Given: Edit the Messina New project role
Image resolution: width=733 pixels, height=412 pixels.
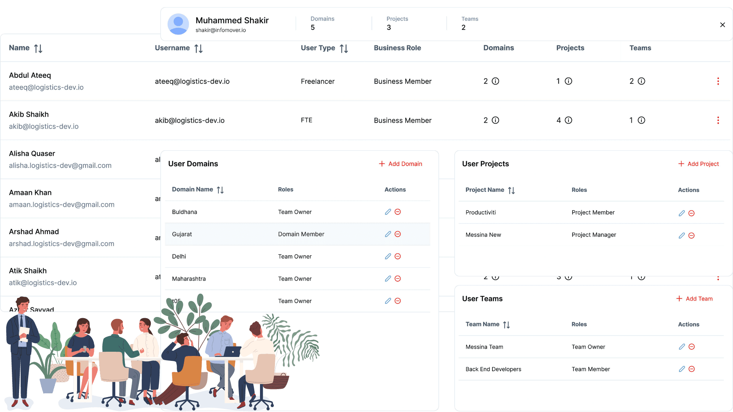Looking at the screenshot, I should [682, 235].
